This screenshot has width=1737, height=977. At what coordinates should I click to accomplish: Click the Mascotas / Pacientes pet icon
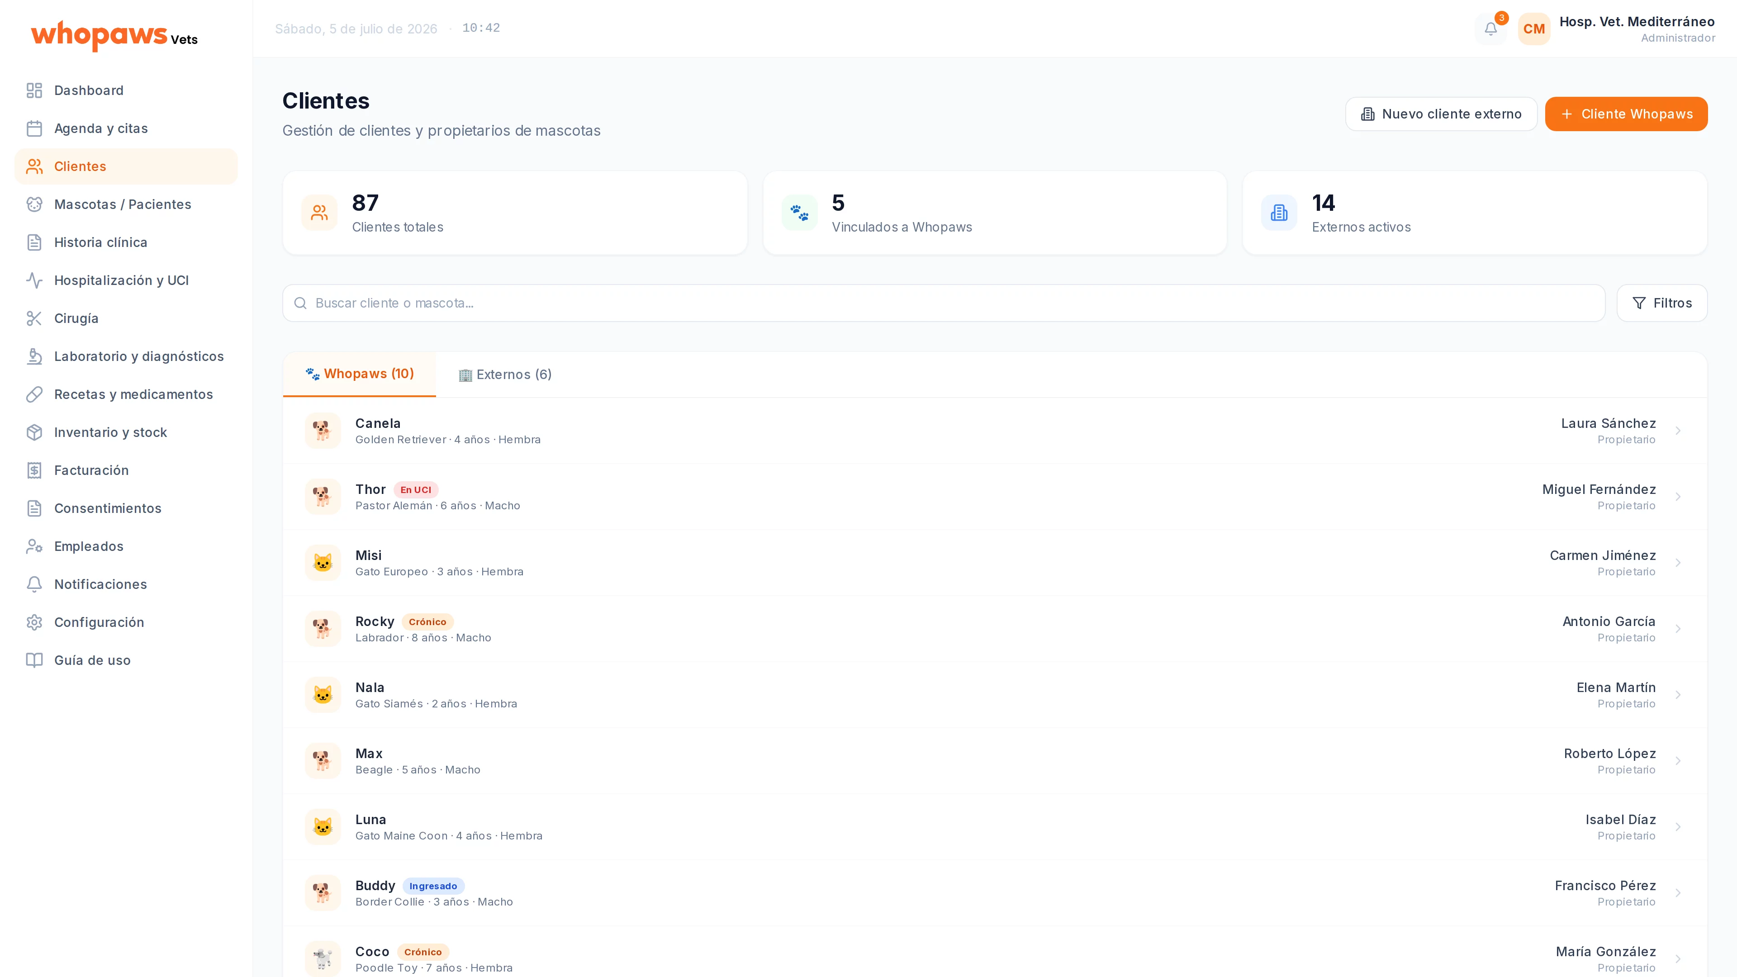click(x=34, y=204)
